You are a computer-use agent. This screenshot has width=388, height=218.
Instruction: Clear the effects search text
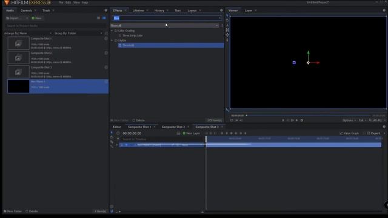click(x=219, y=18)
